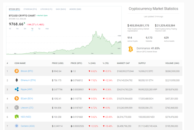The height and width of the screenshot is (130, 194).
Task: Click BCash's $18,576,964,600 market cap cell
Action: click(125, 99)
